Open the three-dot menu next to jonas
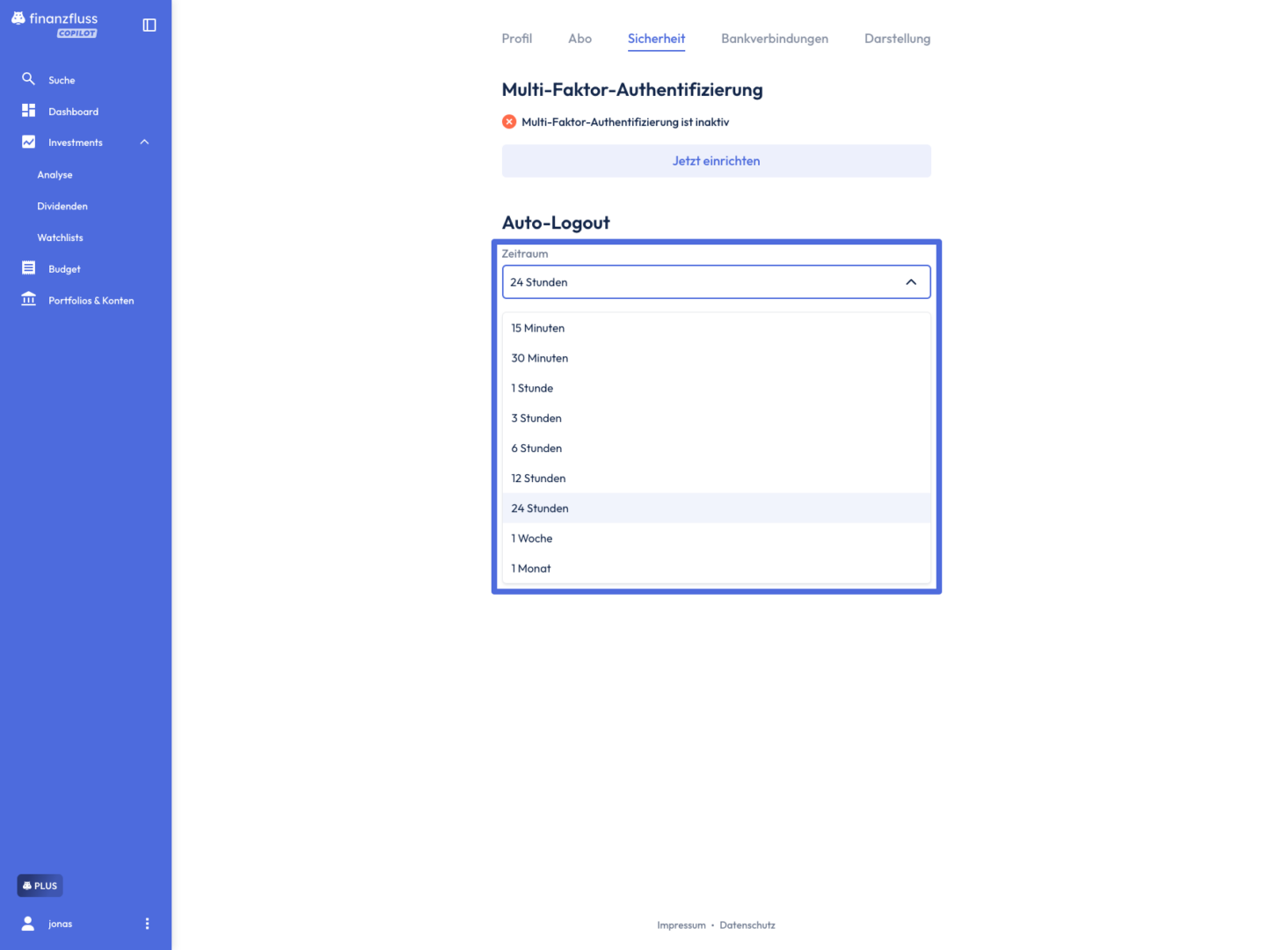 (x=147, y=924)
